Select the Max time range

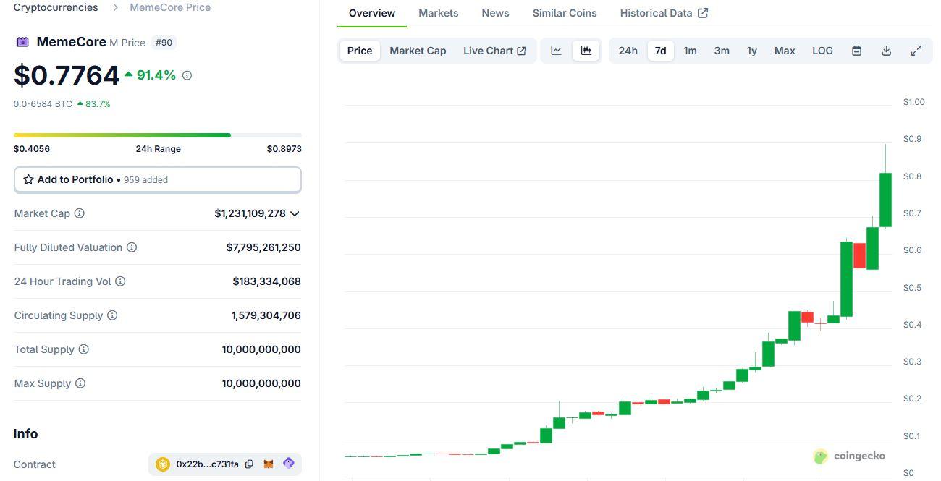tap(785, 51)
